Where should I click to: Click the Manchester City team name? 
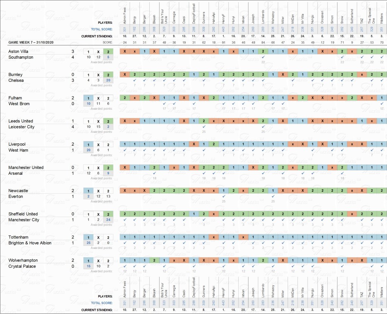click(24, 220)
